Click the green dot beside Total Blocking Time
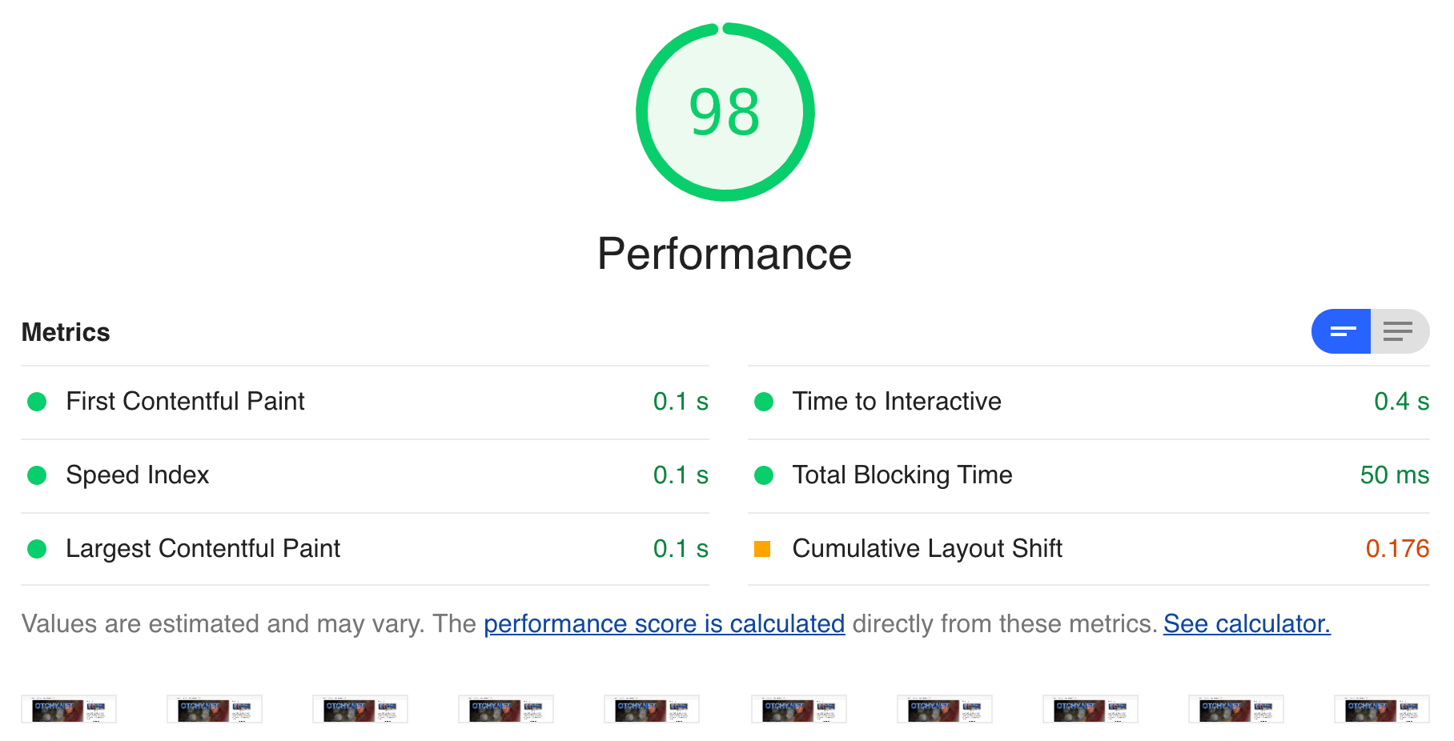This screenshot has width=1454, height=741. tap(764, 475)
